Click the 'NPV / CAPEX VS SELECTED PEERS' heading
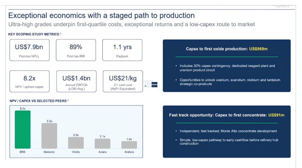Screen dimensions: 302x168 pos(38,101)
